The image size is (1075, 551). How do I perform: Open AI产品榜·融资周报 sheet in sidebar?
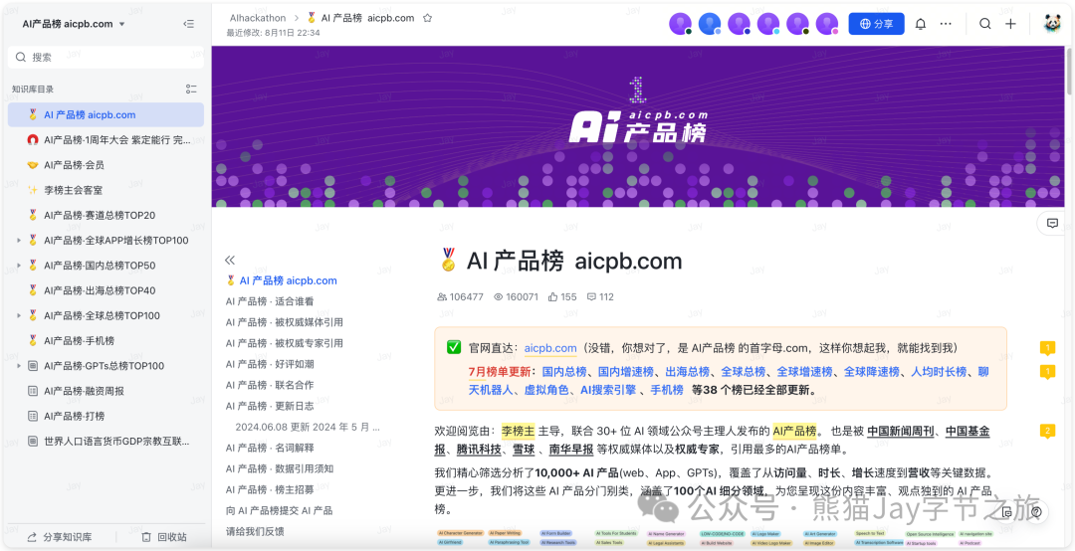(x=106, y=391)
